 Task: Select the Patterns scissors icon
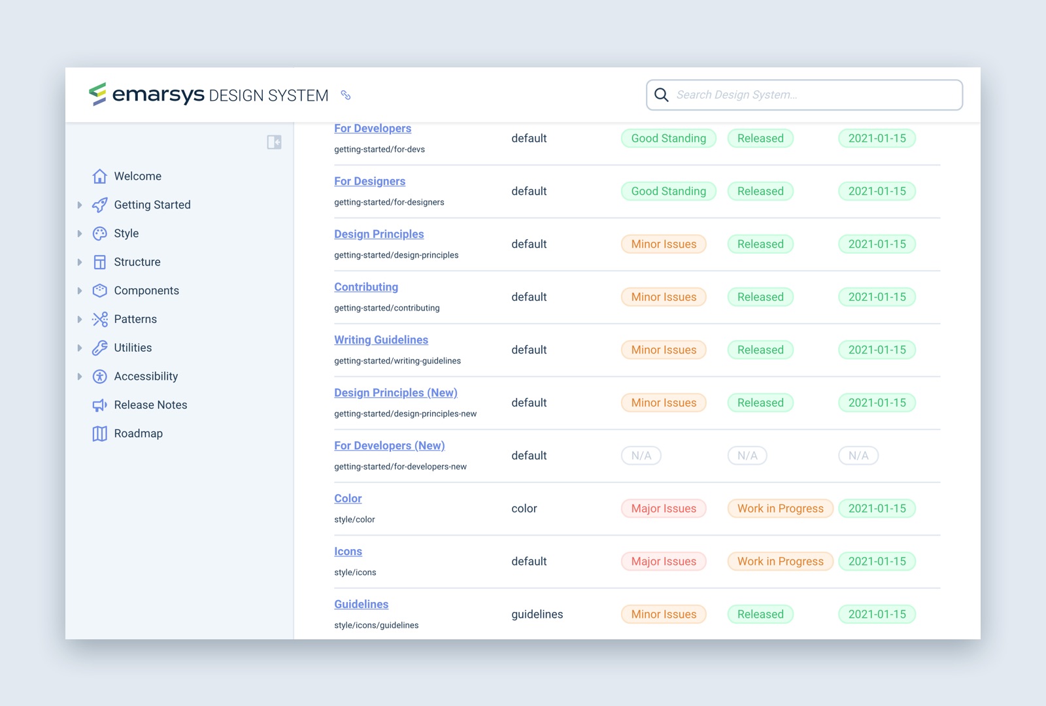coord(99,319)
